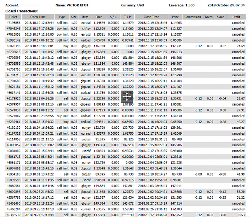This screenshot has height=217, width=250.
Task: Click the Currency: USD label
Action: (132, 5)
